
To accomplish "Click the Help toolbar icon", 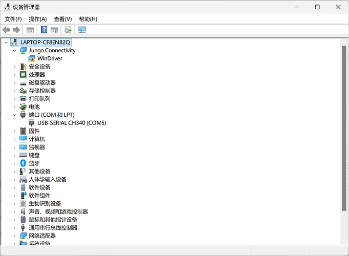I will (44, 30).
